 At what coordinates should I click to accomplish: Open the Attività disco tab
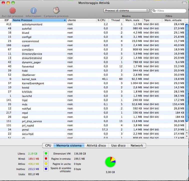pyautogui.click(x=96, y=145)
